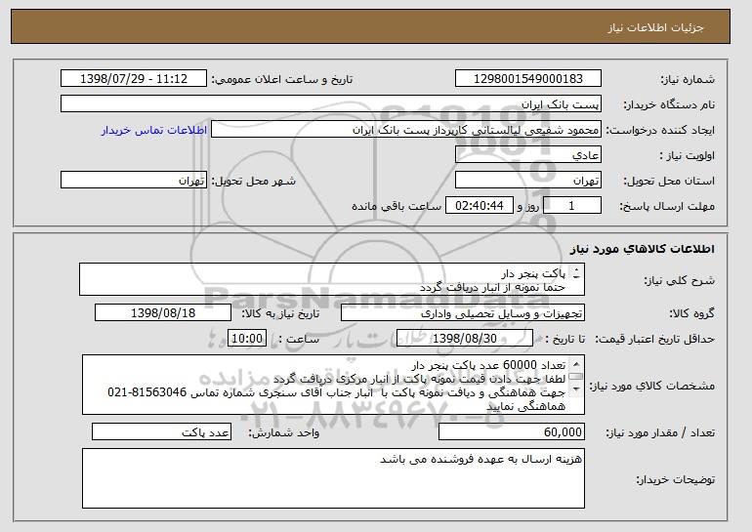Click the label حداقل تاریخ اعتبار قیمت
Viewport: 752px width, 532px height.
655,339
